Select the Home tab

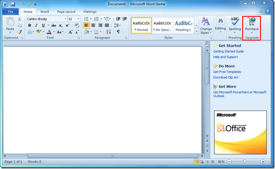coord(28,12)
